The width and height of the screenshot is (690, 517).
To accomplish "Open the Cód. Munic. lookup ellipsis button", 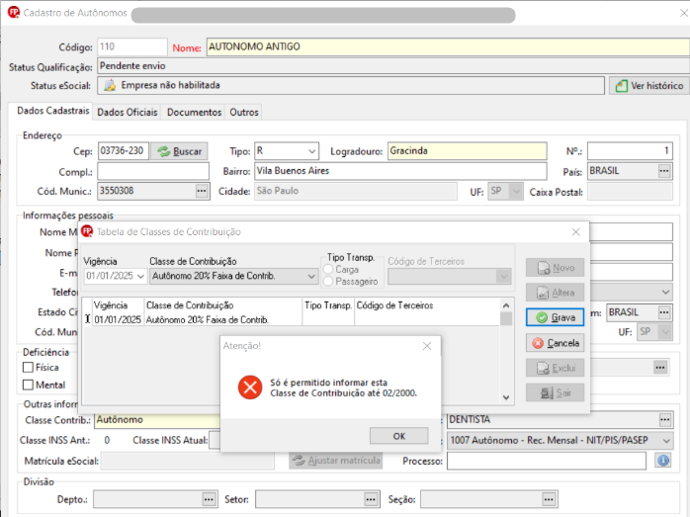I will (202, 191).
